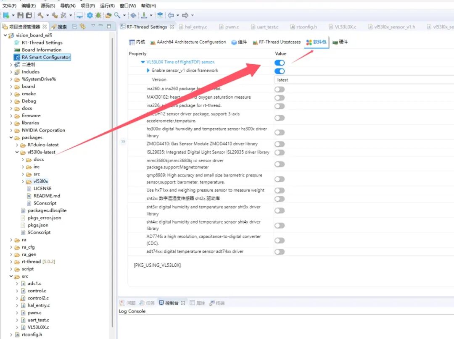This screenshot has width=454, height=339.
Task: Turn off Enable sensor_v1 device framework switch
Action: [x=280, y=71]
